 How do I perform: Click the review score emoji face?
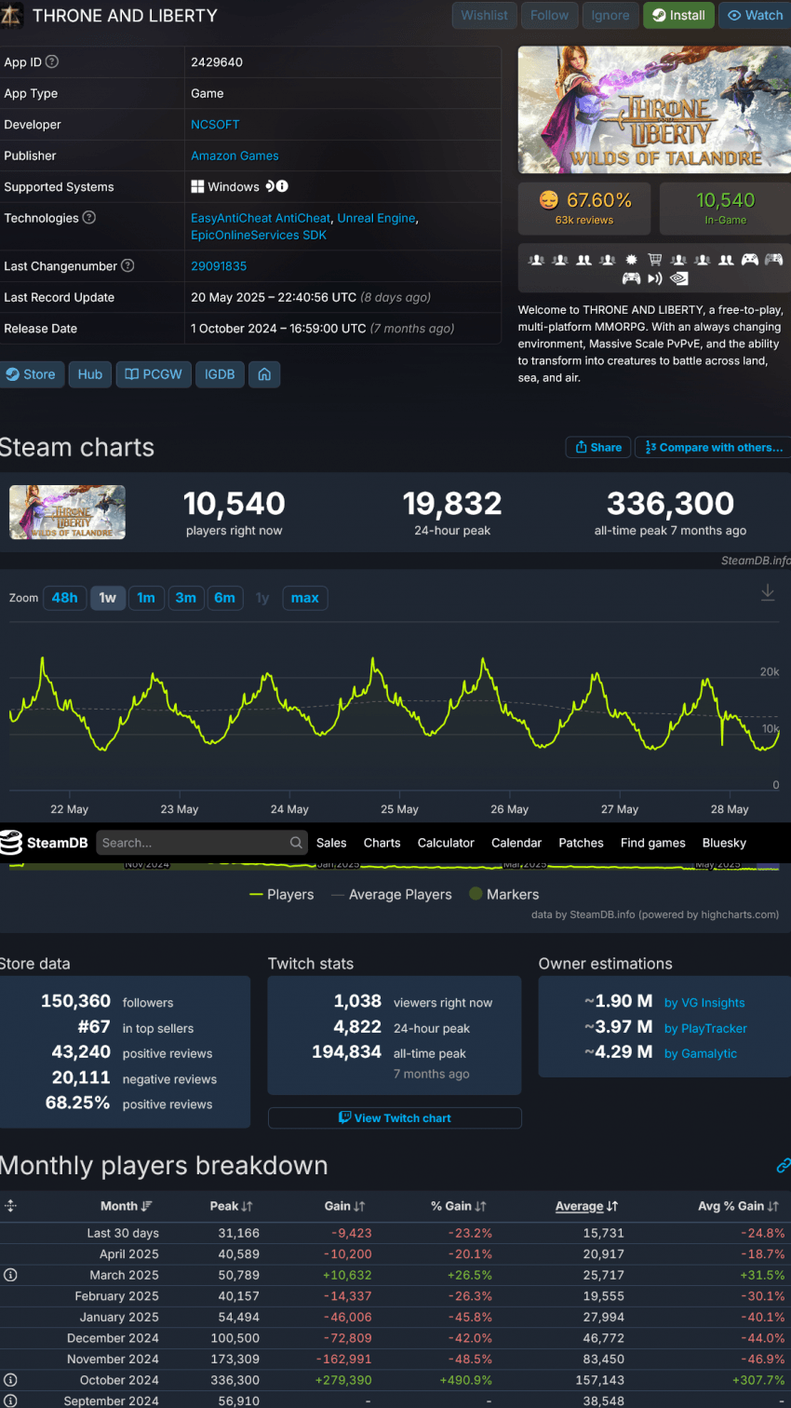(x=549, y=200)
